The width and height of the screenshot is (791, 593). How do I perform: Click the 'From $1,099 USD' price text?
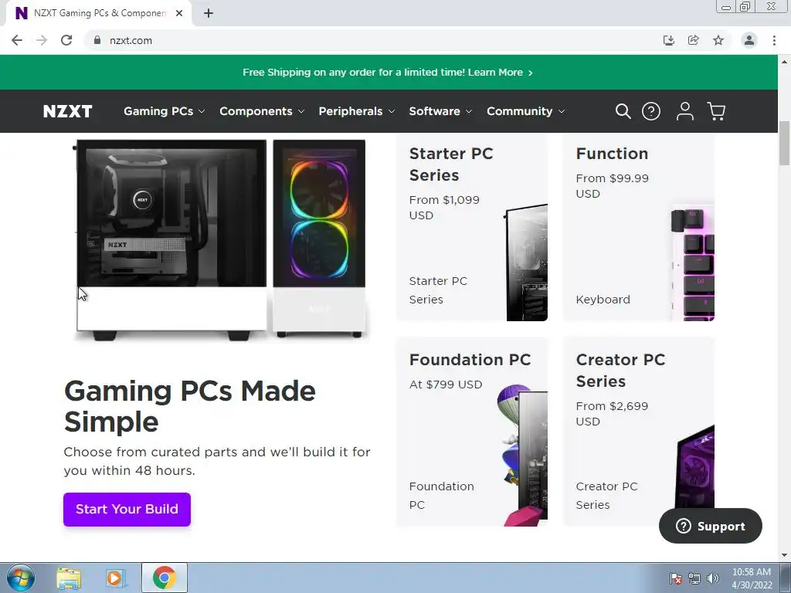pos(444,208)
